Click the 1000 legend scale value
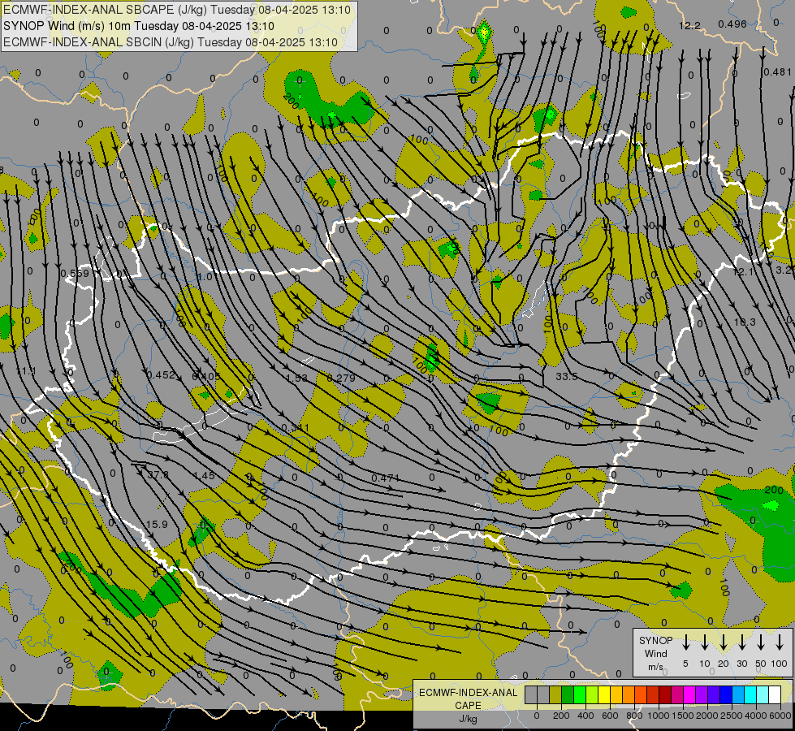795x731 pixels. click(x=658, y=716)
